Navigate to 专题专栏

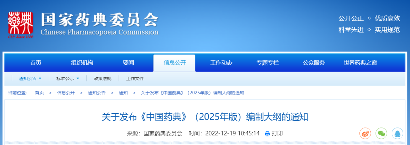coord(267,63)
